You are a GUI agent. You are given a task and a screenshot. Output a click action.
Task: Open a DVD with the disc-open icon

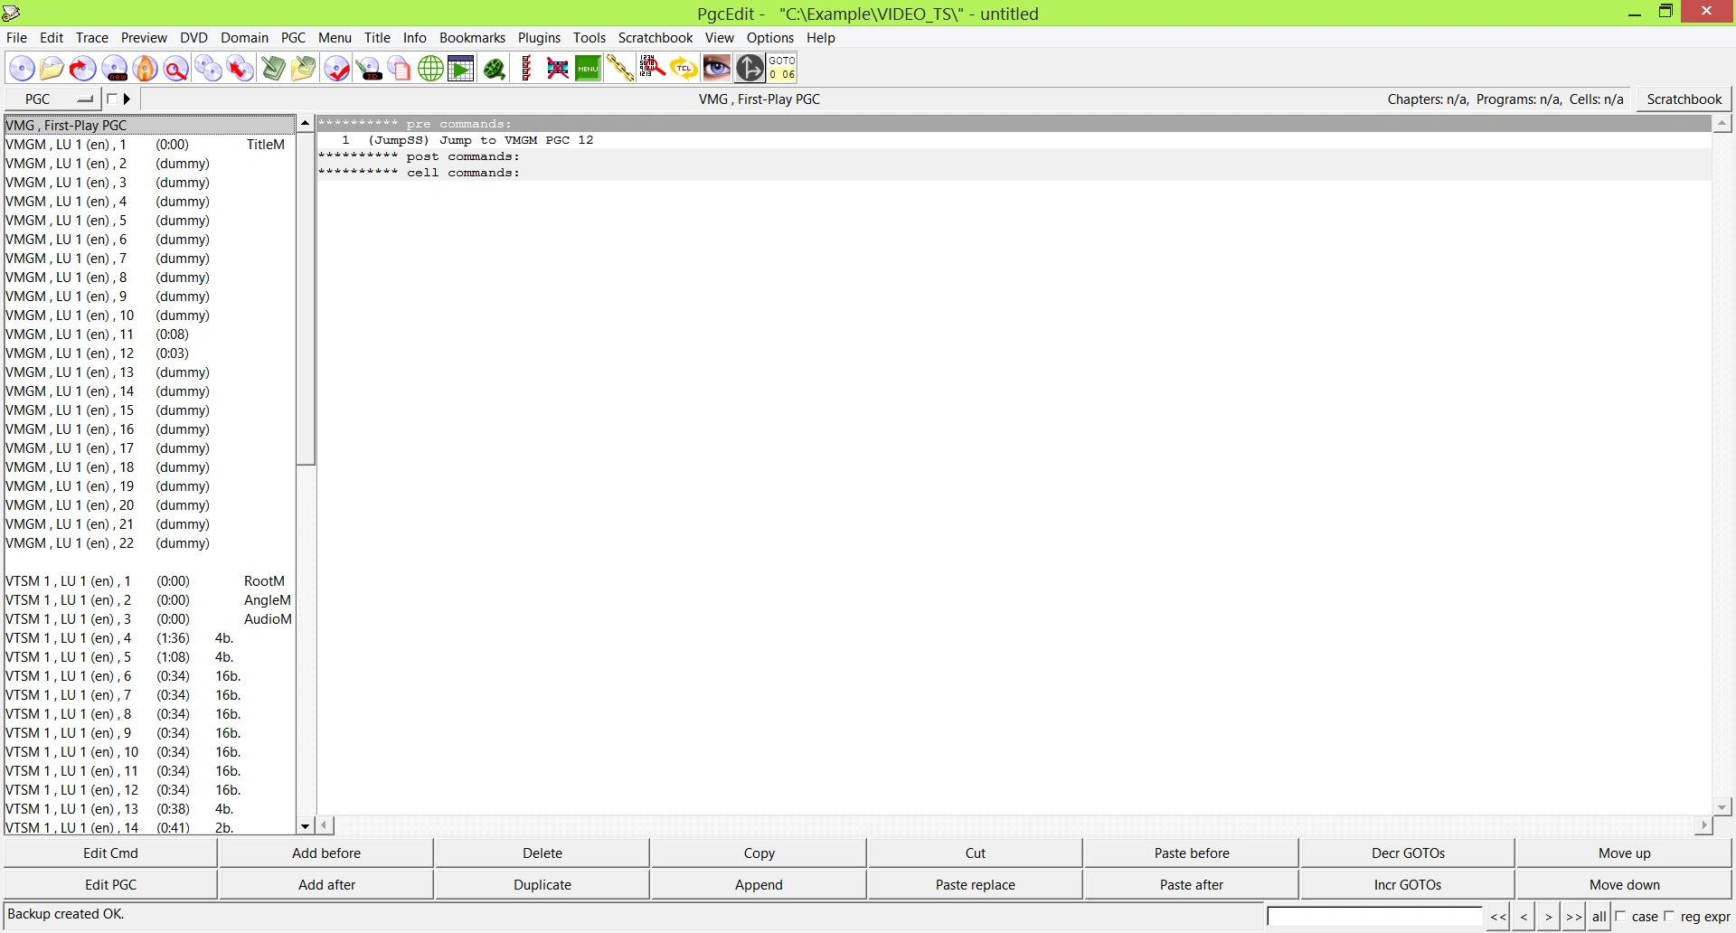[x=21, y=68]
